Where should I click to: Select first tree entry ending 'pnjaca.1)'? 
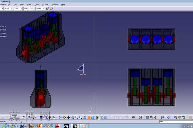[3, 26]
